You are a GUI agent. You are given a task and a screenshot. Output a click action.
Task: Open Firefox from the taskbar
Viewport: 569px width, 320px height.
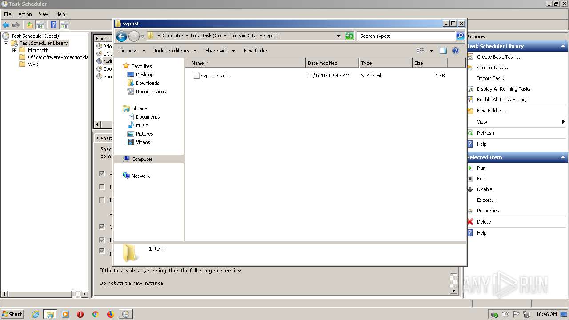[110, 314]
